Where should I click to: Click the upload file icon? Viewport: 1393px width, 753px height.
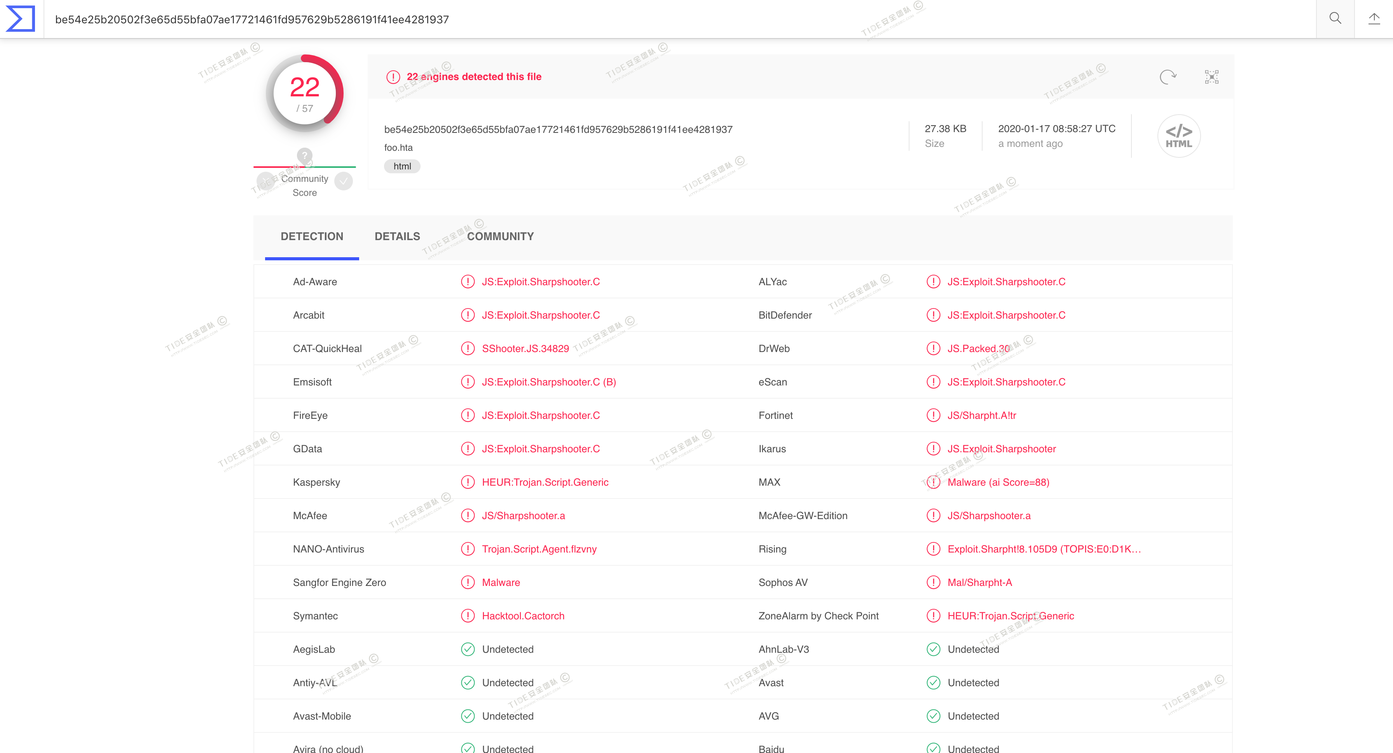pyautogui.click(x=1374, y=19)
